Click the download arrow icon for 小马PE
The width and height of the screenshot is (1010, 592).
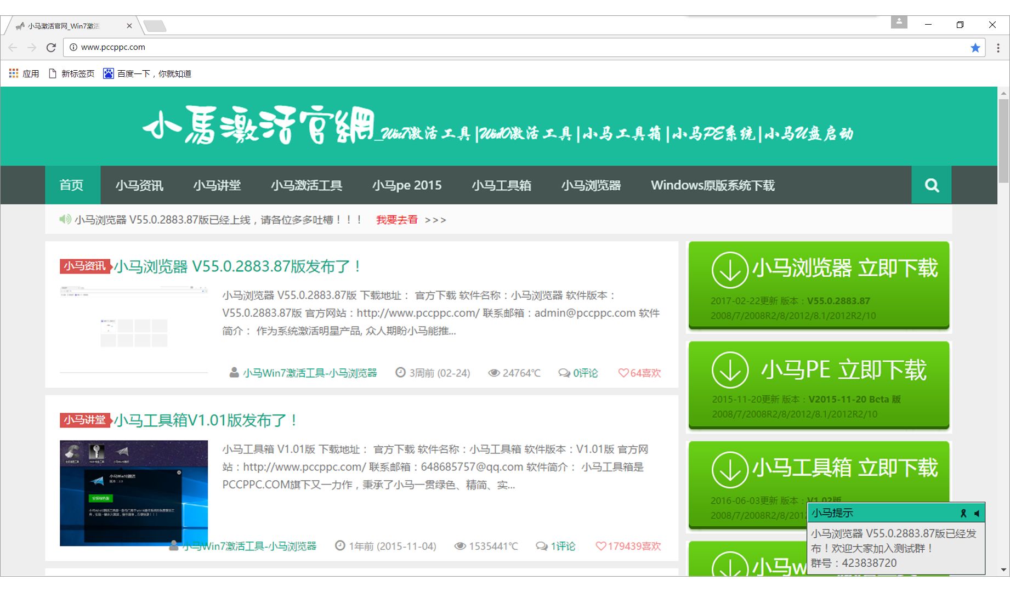click(x=730, y=370)
